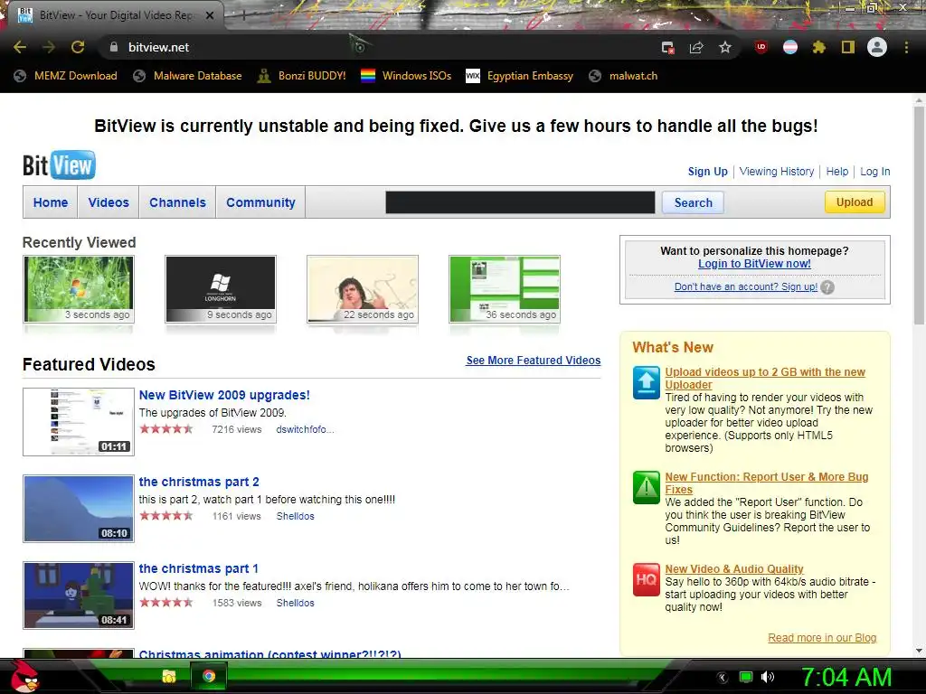Open Viewing History
The image size is (926, 694).
tap(777, 171)
